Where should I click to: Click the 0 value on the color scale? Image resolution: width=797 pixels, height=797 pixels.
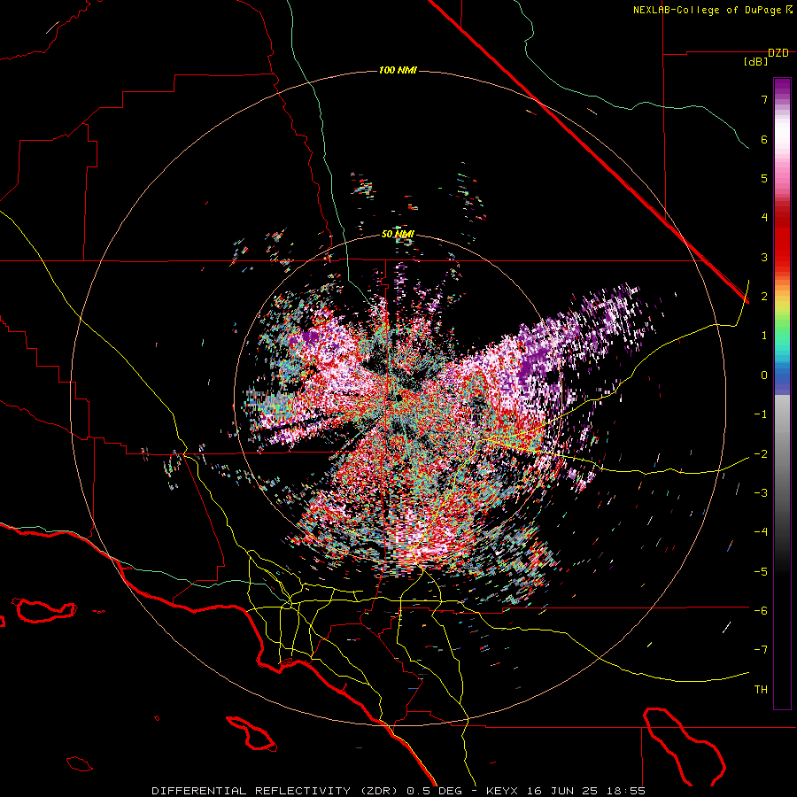click(764, 375)
